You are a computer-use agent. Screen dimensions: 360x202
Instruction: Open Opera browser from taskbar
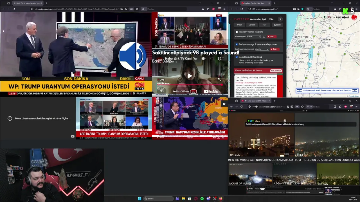click(x=196, y=199)
